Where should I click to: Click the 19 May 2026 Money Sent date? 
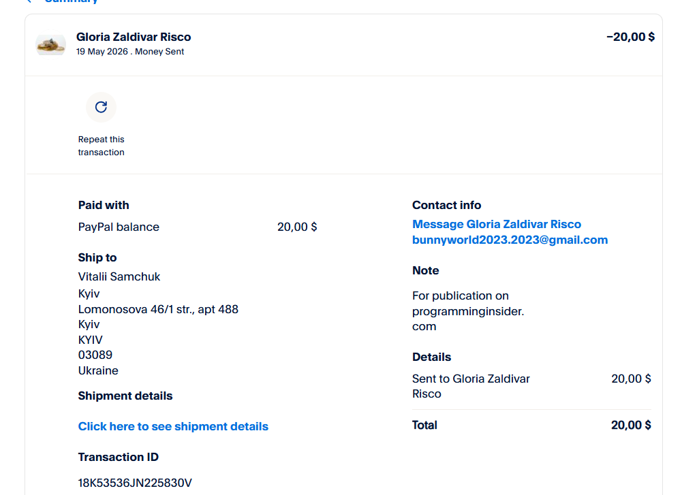click(130, 52)
